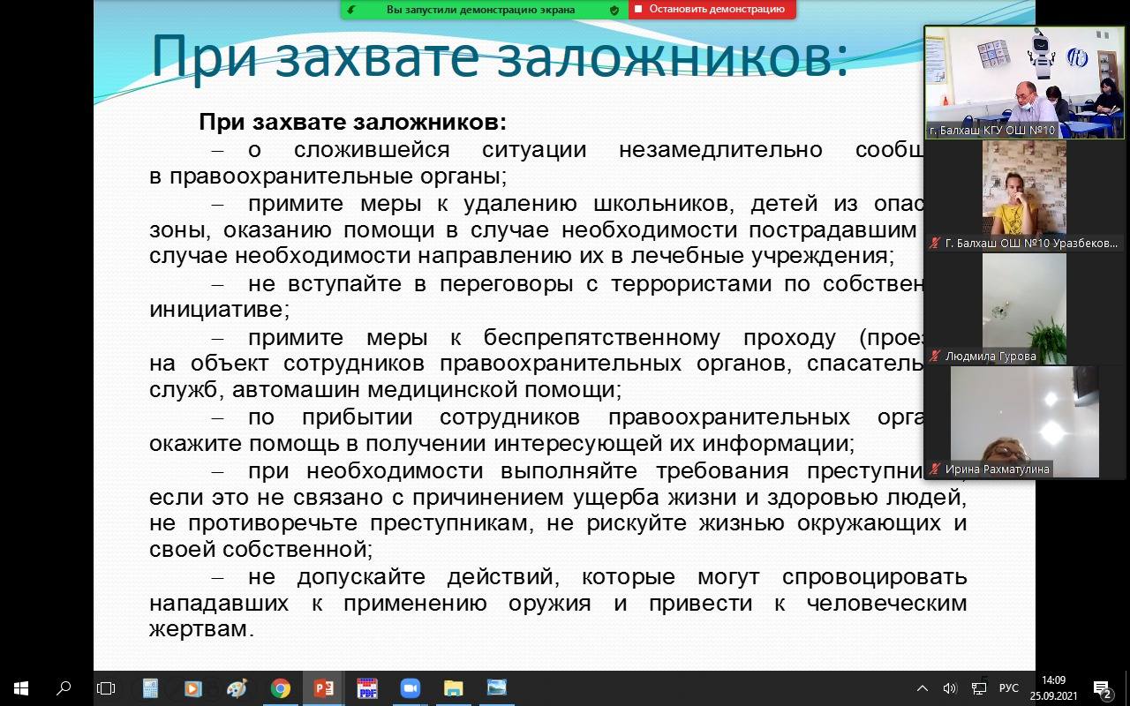Switch to PowerPoint in the taskbar
The height and width of the screenshot is (706, 1130).
[x=323, y=688]
